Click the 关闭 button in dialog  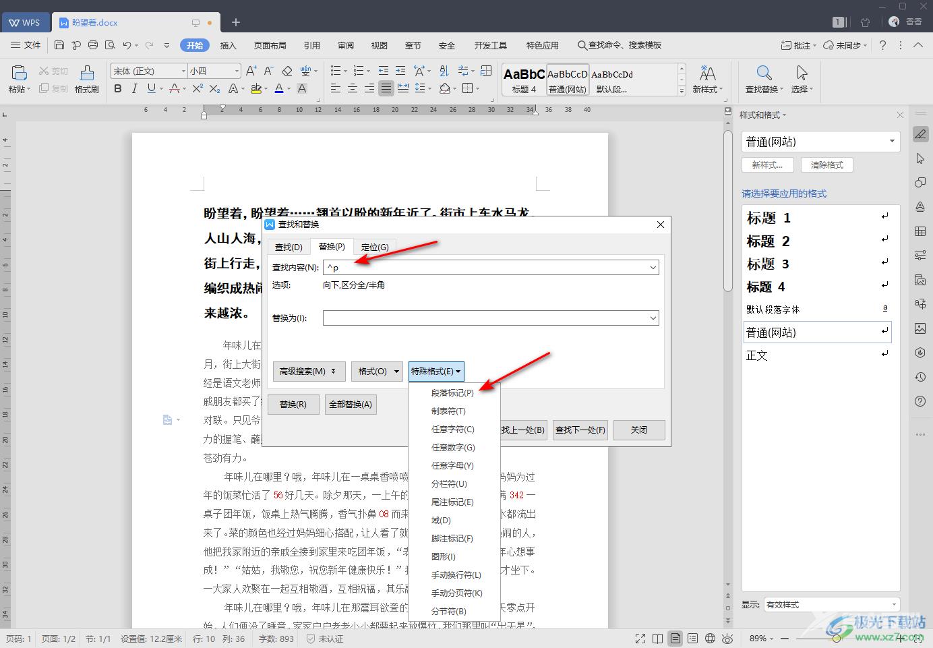[639, 430]
